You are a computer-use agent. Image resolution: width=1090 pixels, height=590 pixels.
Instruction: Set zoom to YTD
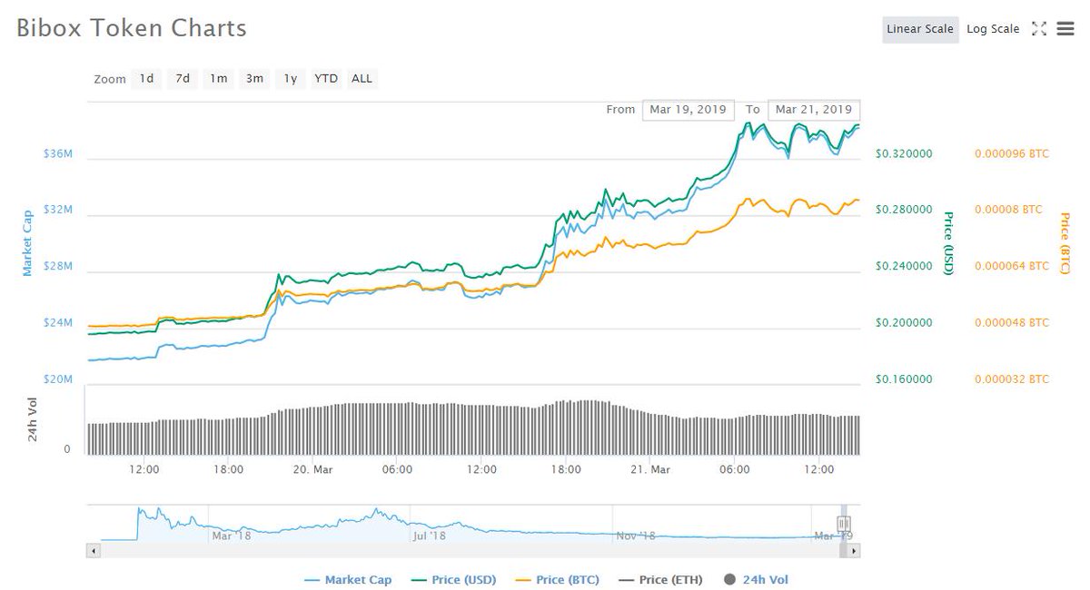pyautogui.click(x=326, y=79)
